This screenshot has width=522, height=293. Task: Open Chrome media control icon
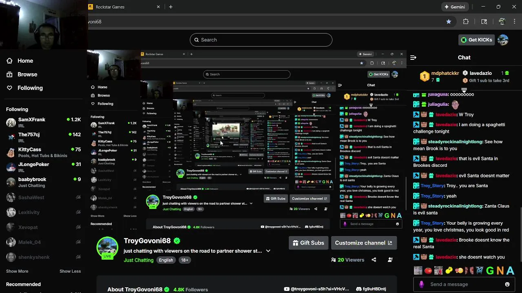[484, 22]
